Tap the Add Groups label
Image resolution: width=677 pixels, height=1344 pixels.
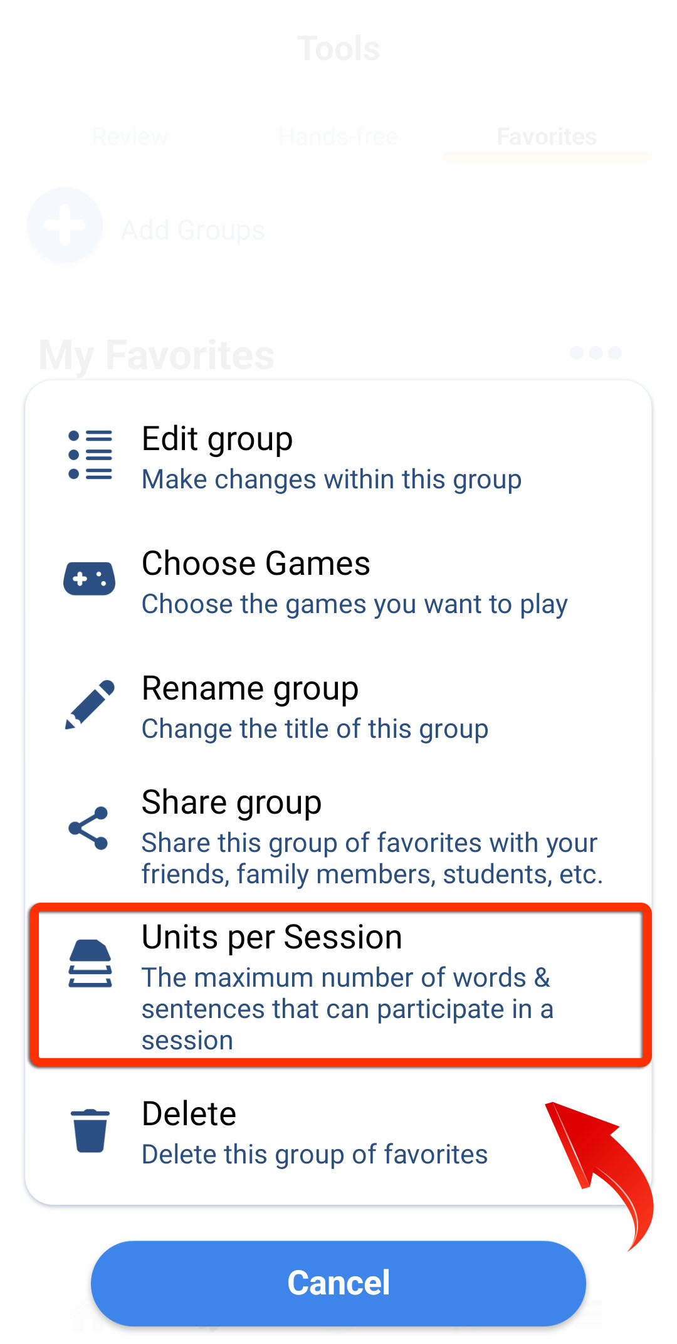193,230
